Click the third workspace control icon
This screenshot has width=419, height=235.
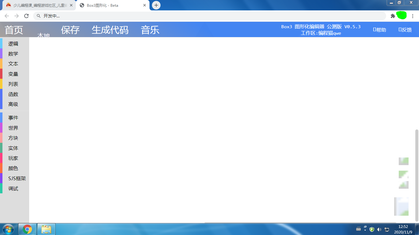(x=404, y=185)
